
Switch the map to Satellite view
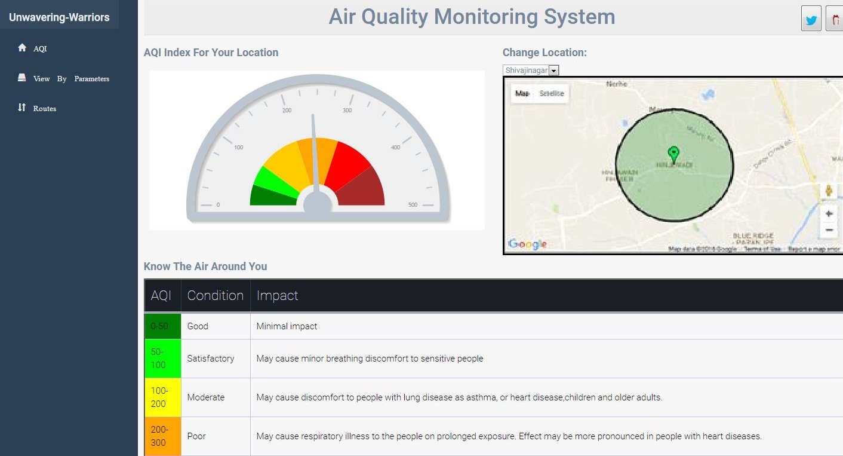point(551,93)
